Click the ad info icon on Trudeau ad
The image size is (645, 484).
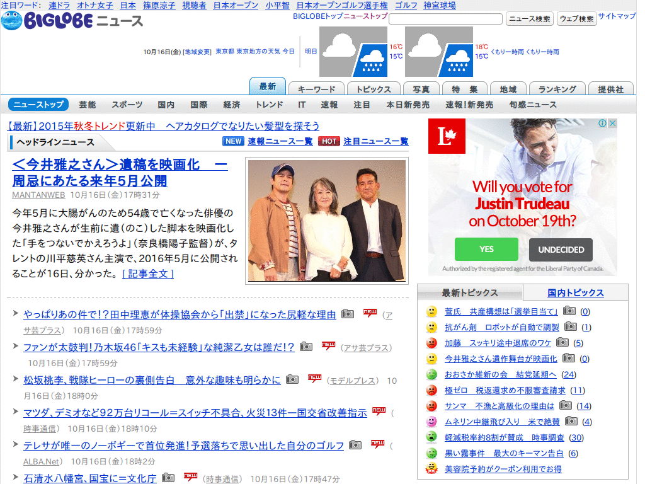tap(603, 123)
